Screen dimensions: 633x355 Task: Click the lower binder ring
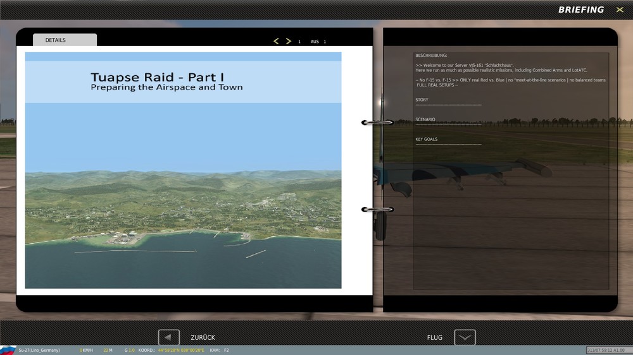click(x=377, y=209)
